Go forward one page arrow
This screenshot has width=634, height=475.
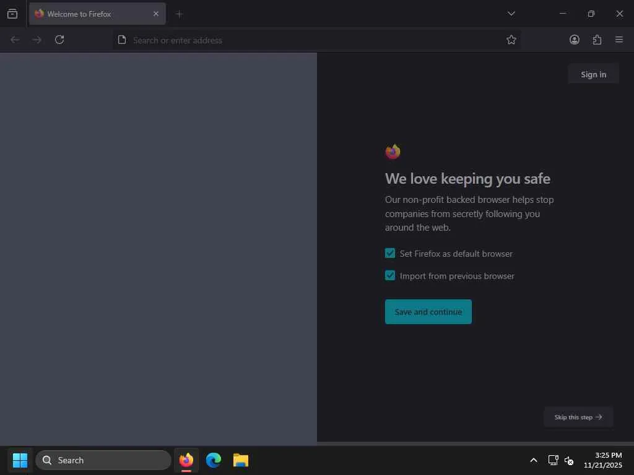(x=37, y=40)
